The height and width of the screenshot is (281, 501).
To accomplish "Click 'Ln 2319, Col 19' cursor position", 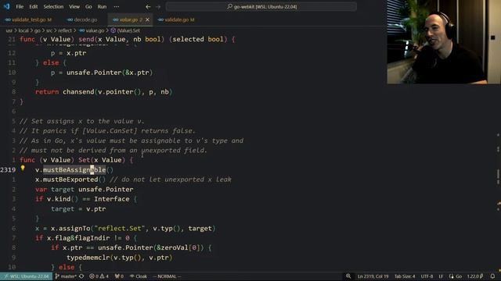I will point(373,276).
